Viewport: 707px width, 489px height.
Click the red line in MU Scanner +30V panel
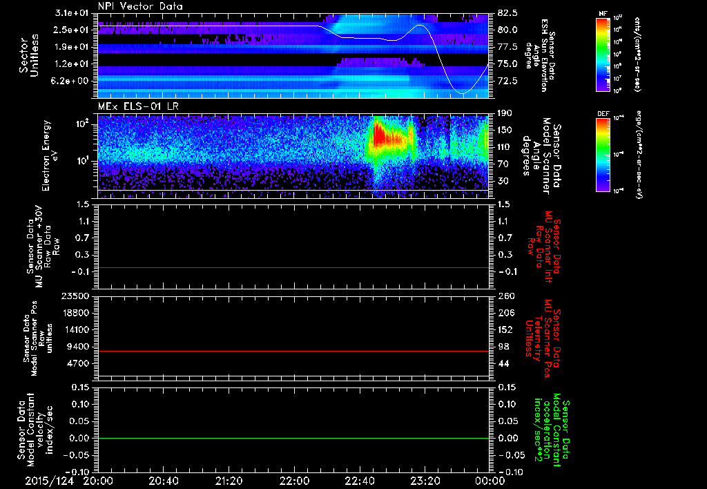point(293,267)
